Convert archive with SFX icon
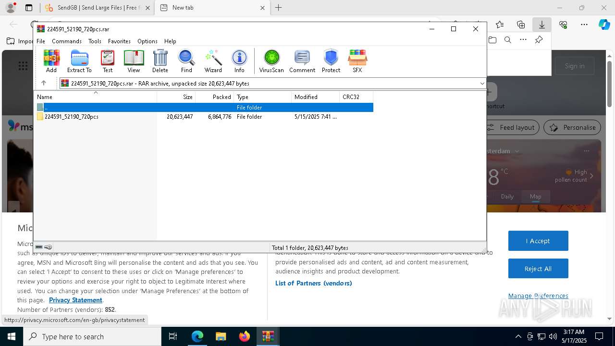Image resolution: width=615 pixels, height=346 pixels. 357,61
